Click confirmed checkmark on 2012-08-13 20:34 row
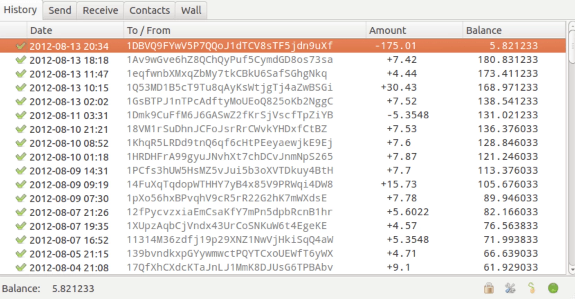575x299 pixels. point(21,46)
